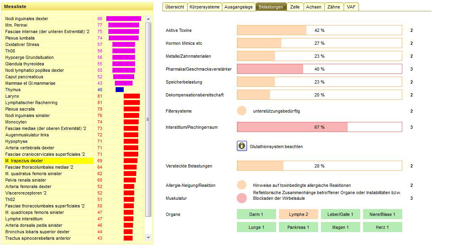Click the Interstitium/Pischingerraum 67 % bar
This screenshot has height=247, width=454.
pos(319,127)
